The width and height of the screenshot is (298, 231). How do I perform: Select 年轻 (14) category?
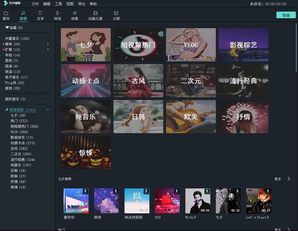(x=12, y=55)
